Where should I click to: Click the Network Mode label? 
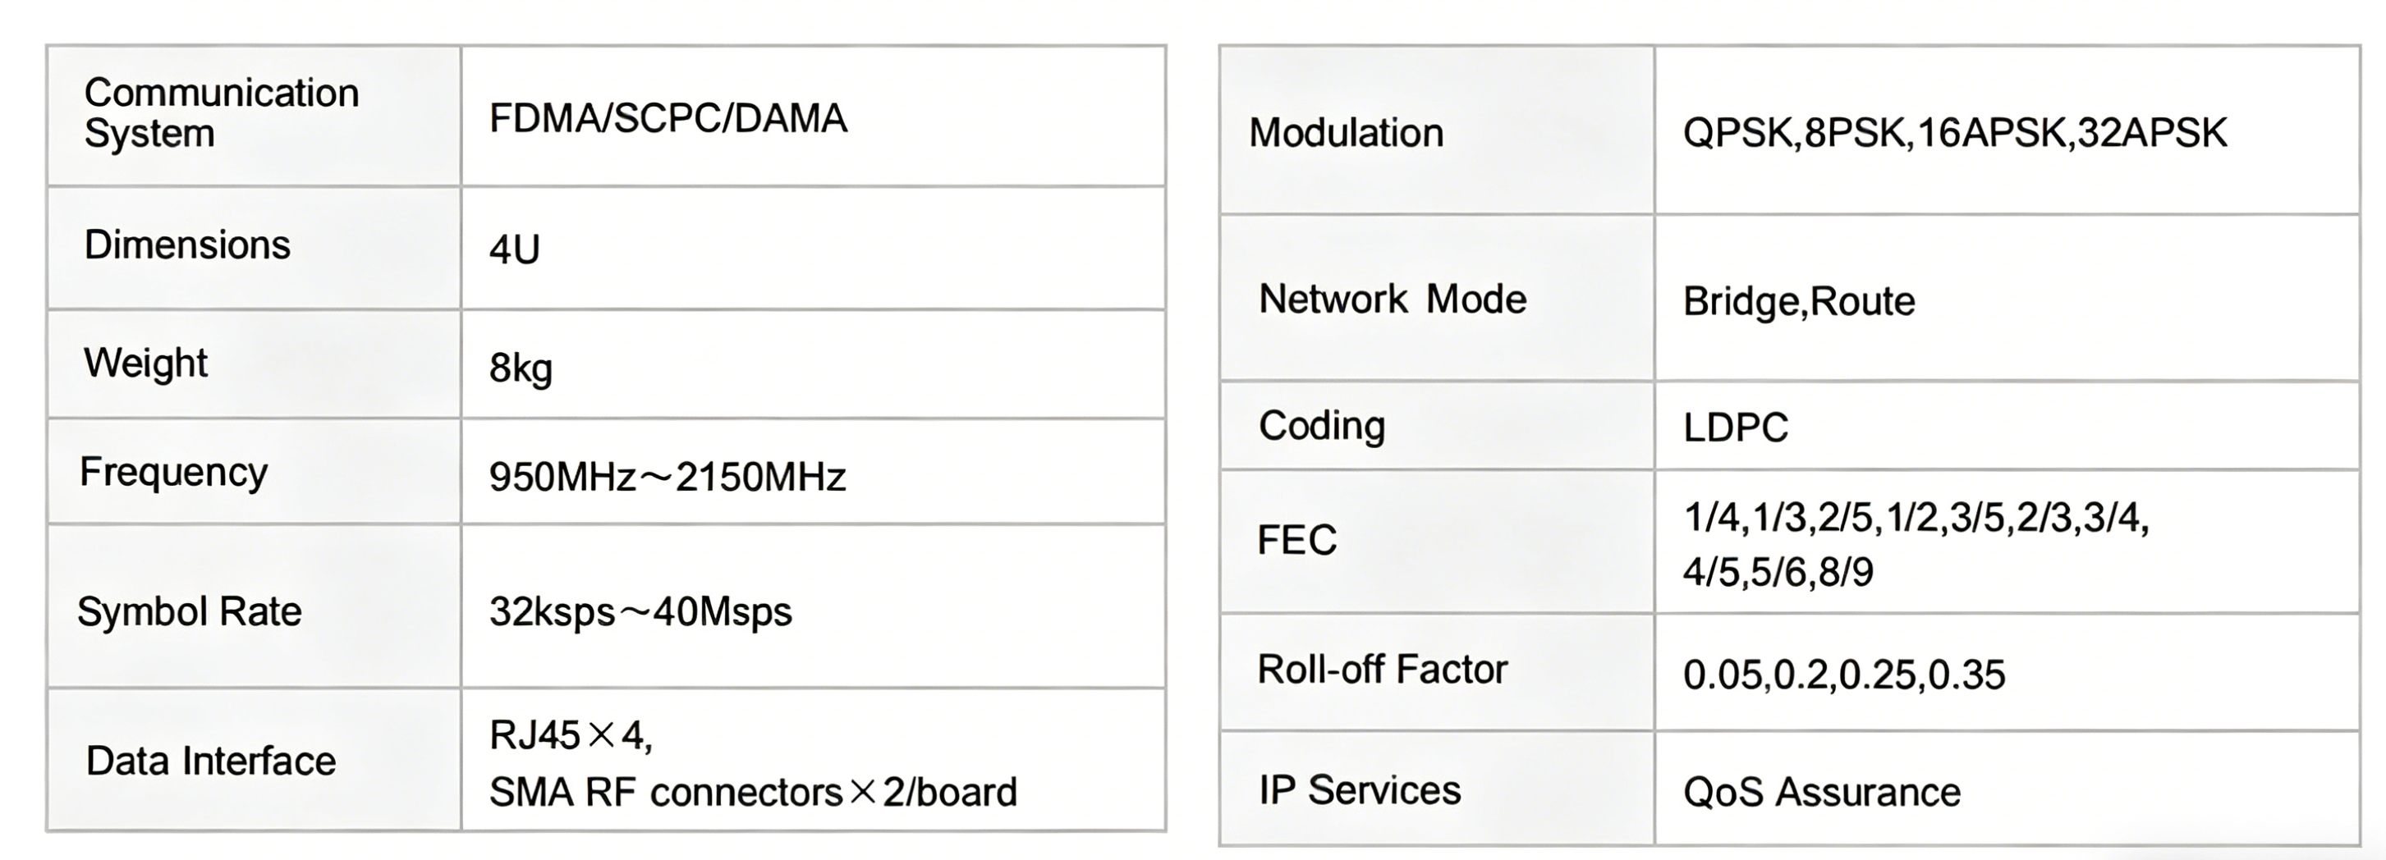click(1393, 300)
